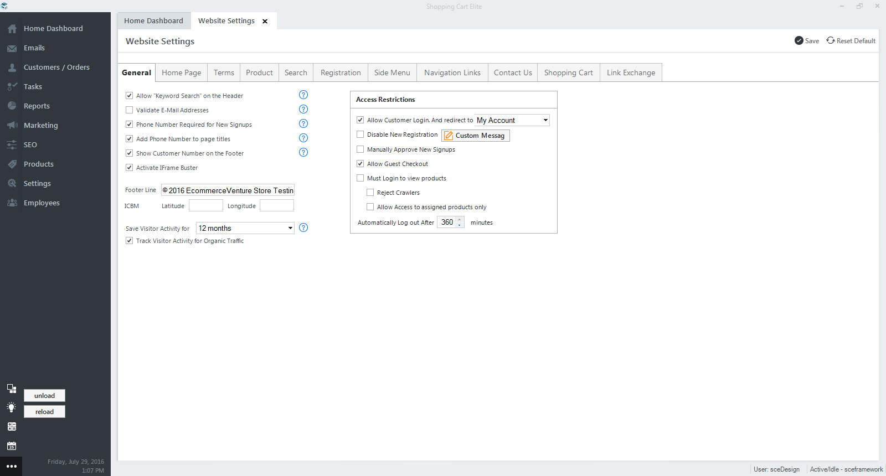Click the Home Dashboard house icon in sidebar
886x476 pixels.
tap(12, 29)
